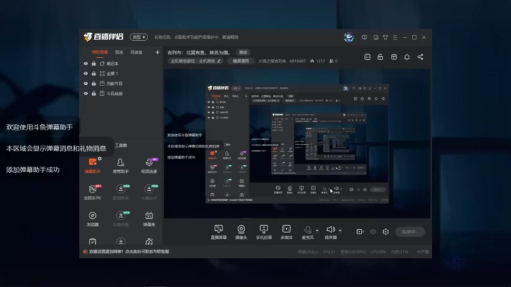Hide the 当前节目 source layer
The width and height of the screenshot is (511, 287).
click(x=86, y=84)
